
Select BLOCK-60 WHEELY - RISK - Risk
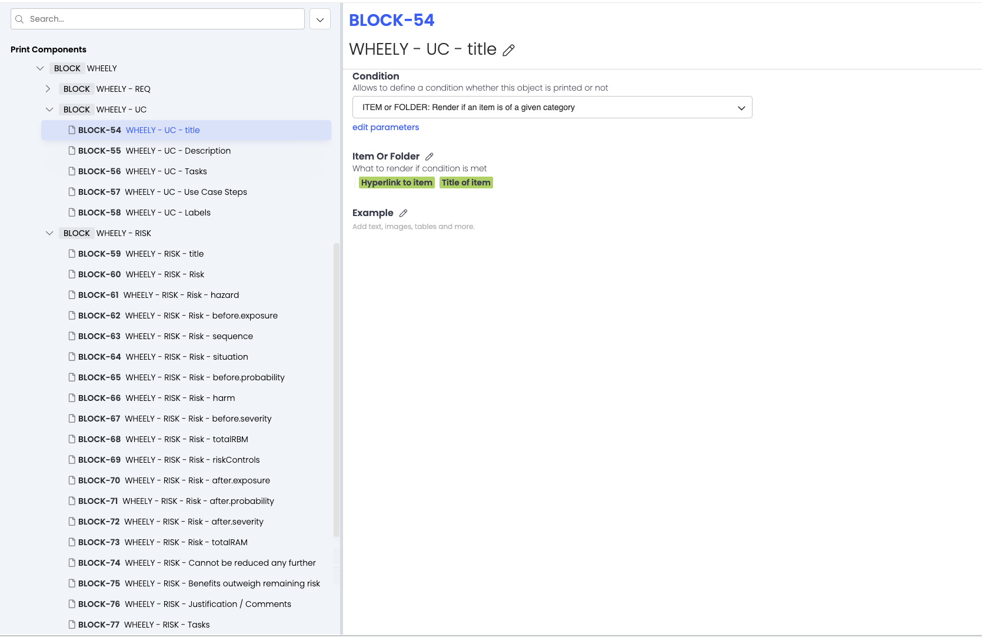pyautogui.click(x=187, y=274)
